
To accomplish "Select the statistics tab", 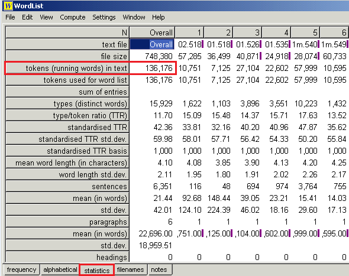I will pos(97,270).
